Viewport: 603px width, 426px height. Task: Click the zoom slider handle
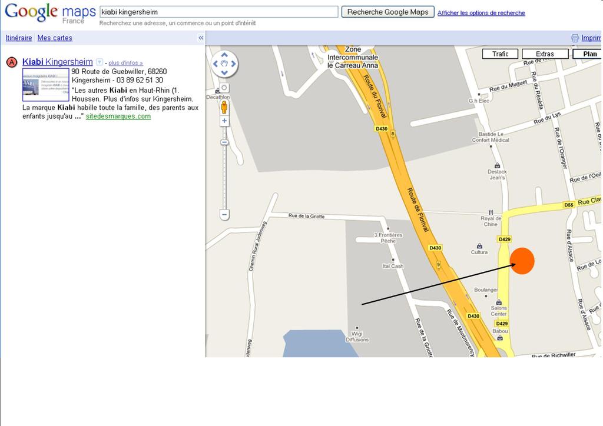pos(224,142)
